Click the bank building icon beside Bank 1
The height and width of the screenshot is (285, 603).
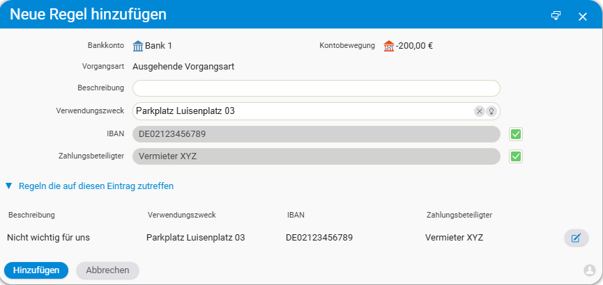[138, 46]
